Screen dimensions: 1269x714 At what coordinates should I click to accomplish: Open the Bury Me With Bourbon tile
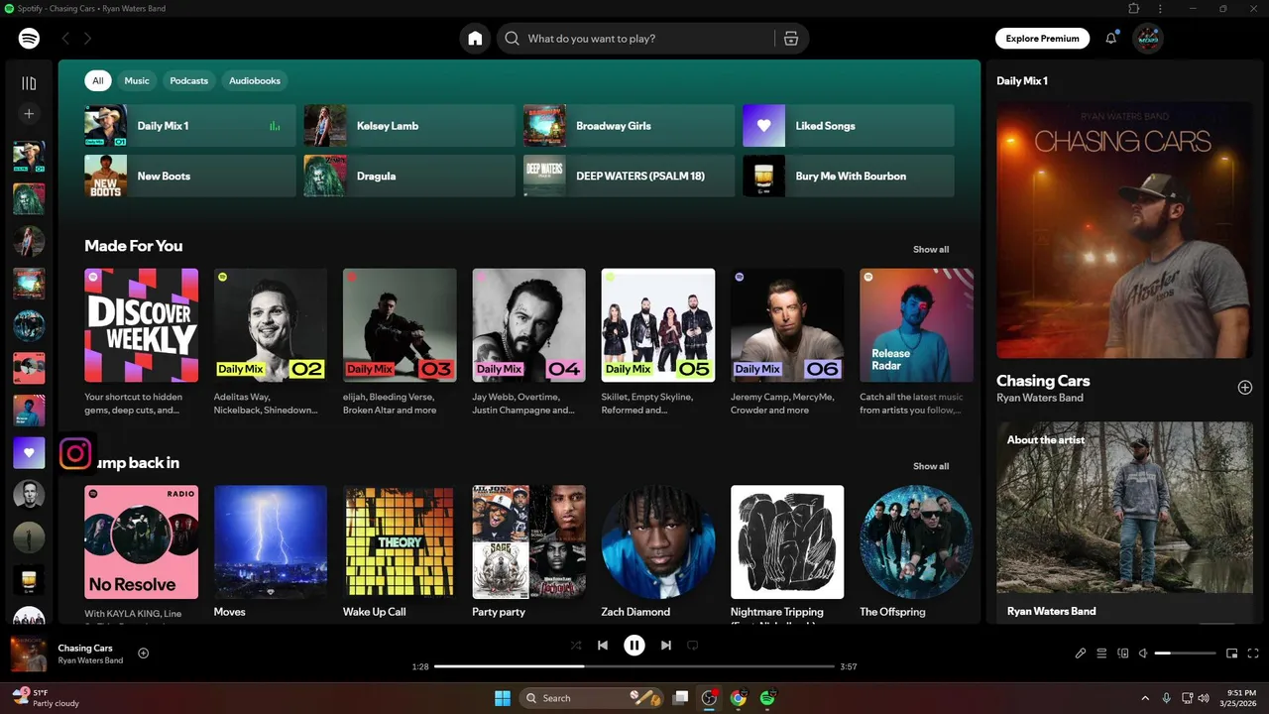pyautogui.click(x=849, y=176)
